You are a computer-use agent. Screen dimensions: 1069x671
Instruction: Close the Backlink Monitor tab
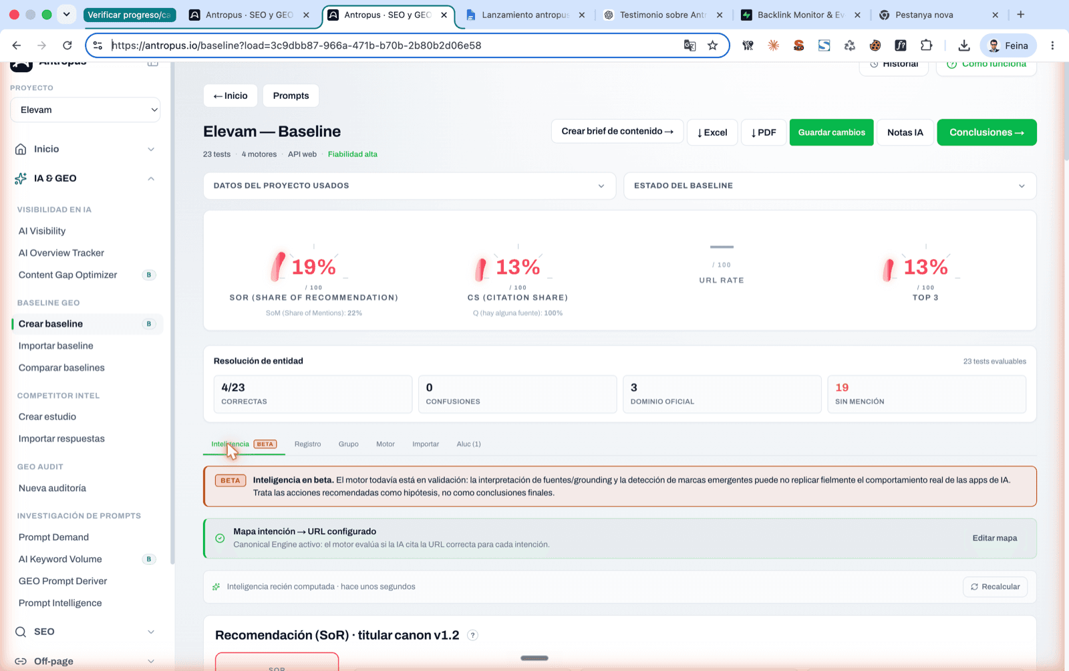point(857,15)
